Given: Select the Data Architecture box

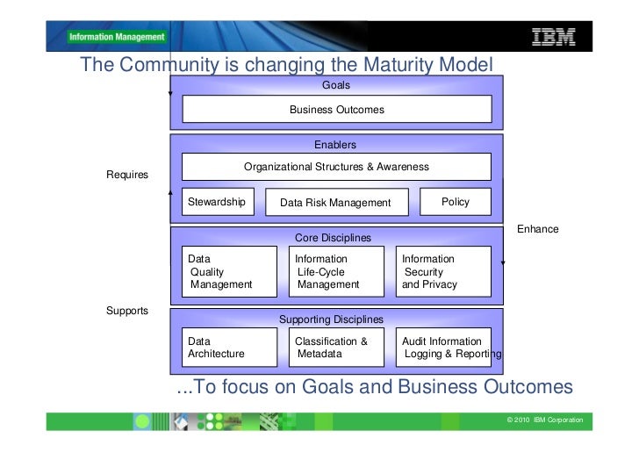Looking at the screenshot, I should pyautogui.click(x=229, y=348).
